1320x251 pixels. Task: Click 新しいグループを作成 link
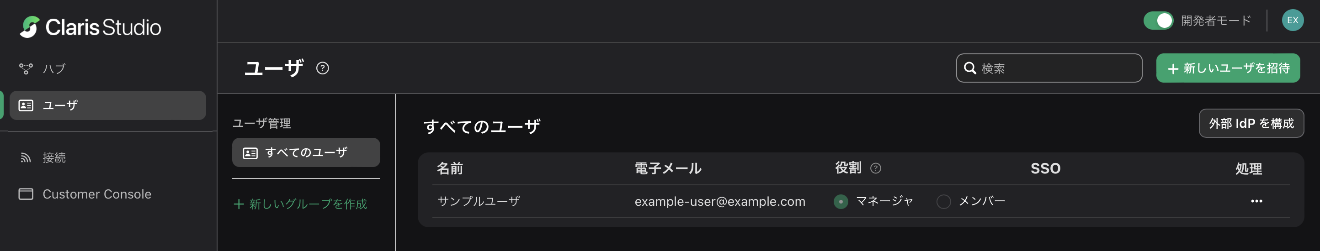click(300, 204)
